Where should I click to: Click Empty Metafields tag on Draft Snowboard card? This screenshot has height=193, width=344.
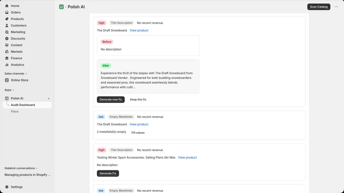click(121, 117)
